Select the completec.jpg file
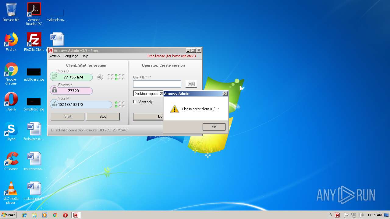Image resolution: width=390 pixels, height=219 pixels. [34, 104]
